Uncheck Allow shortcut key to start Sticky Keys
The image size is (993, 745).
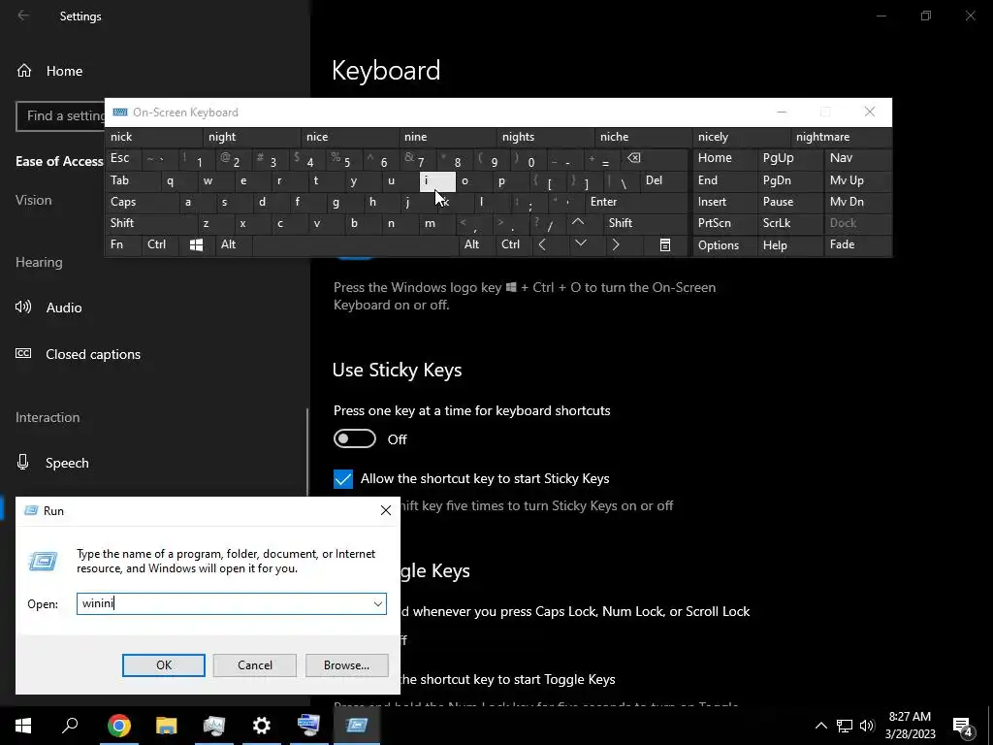[x=343, y=479]
